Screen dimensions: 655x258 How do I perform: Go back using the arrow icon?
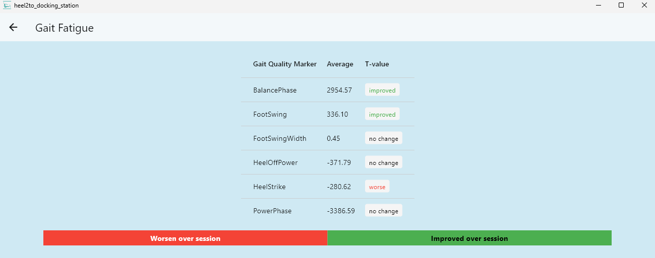13,28
